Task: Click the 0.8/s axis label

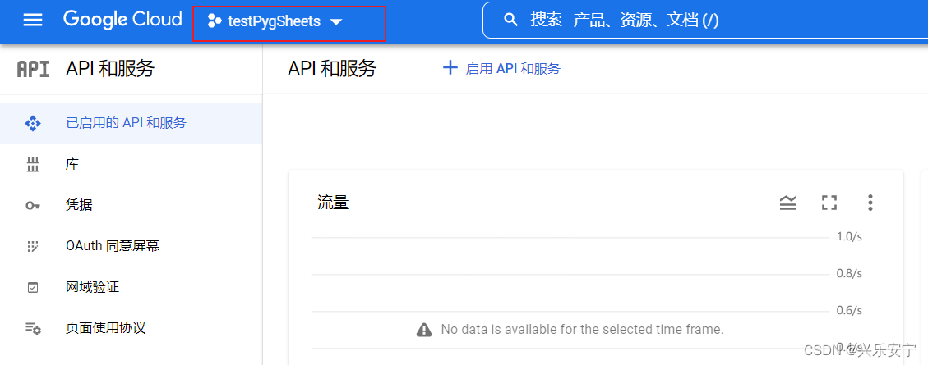Action: (x=849, y=273)
